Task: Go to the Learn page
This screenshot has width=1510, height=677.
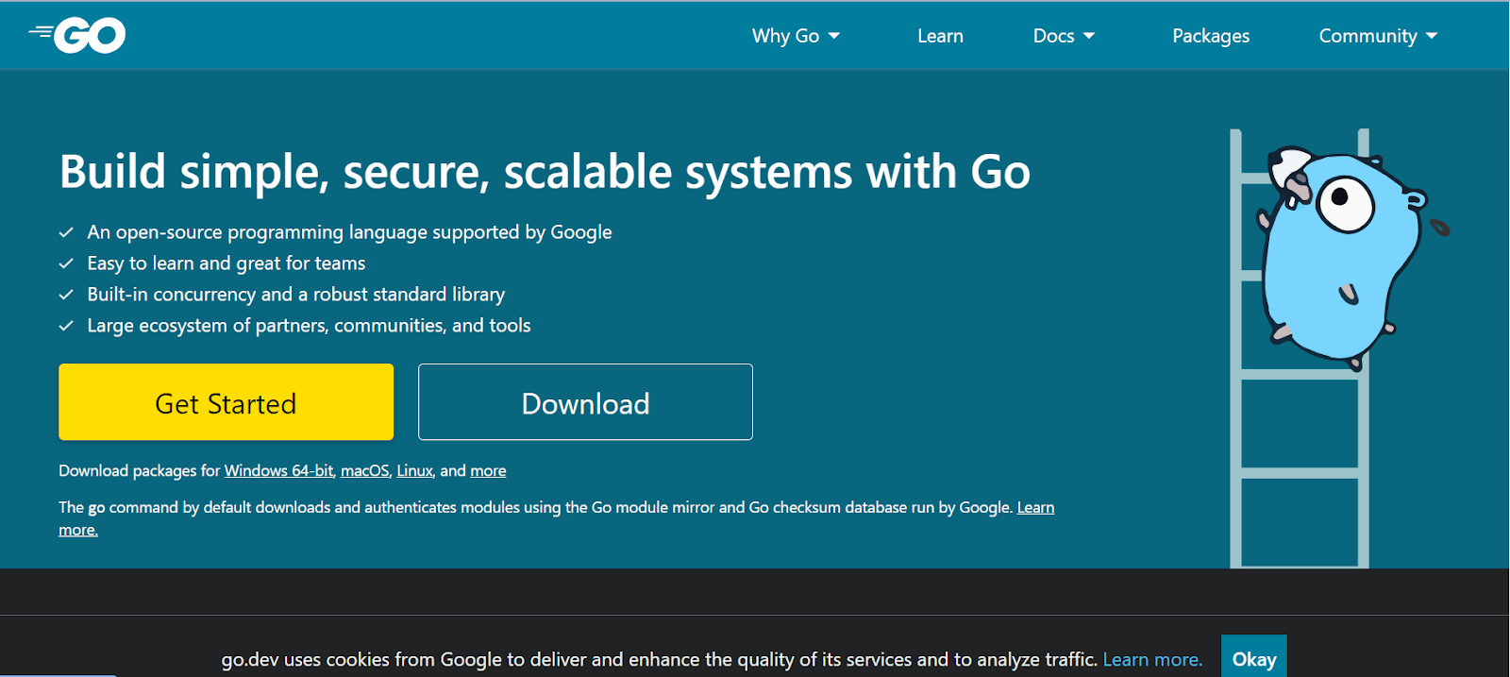Action: (x=940, y=36)
